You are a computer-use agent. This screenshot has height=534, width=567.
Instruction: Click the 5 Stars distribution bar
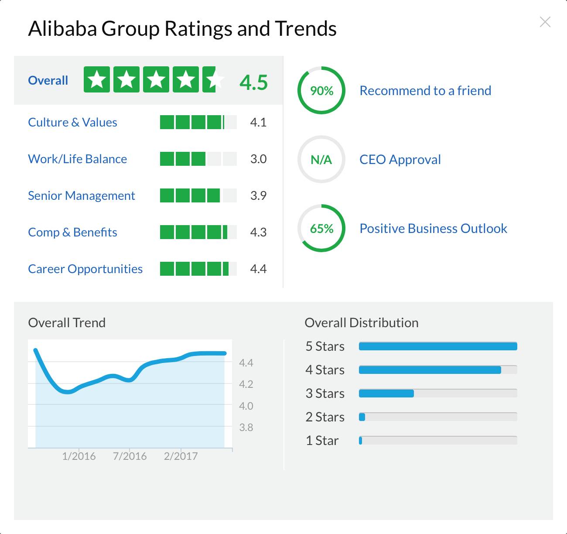[437, 346]
